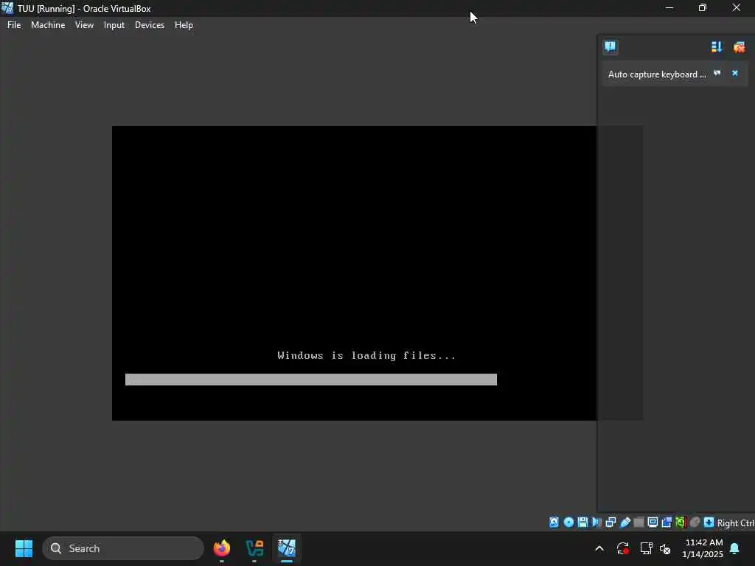The height and width of the screenshot is (566, 755).
Task: Click the muted volume tray icon
Action: point(665,548)
